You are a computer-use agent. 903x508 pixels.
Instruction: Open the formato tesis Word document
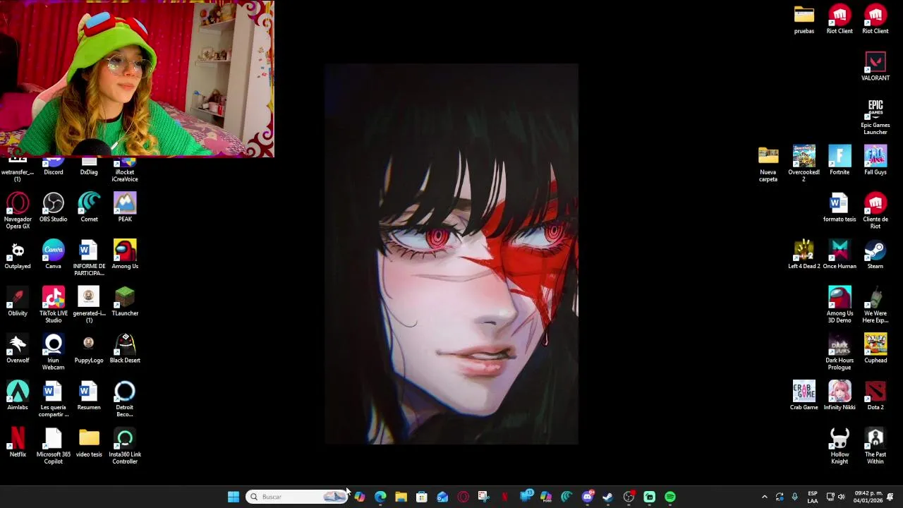pos(840,207)
